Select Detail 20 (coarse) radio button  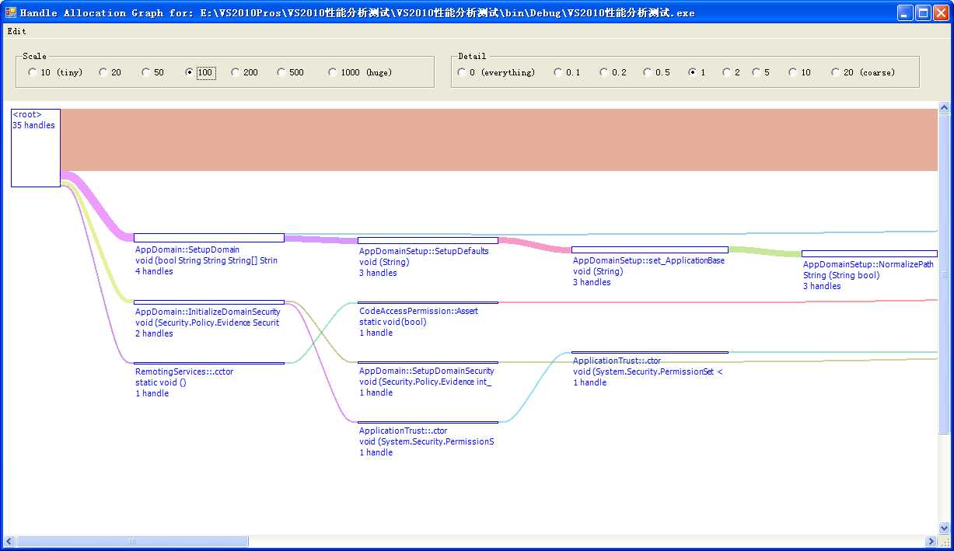[863, 72]
